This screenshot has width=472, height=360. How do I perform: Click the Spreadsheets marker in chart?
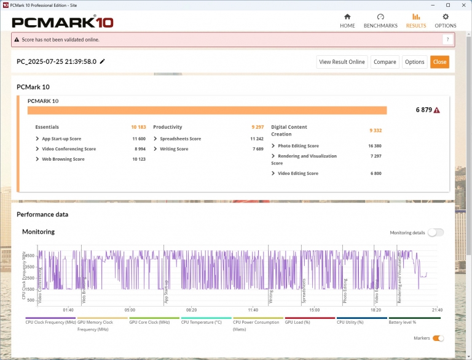coord(304,291)
